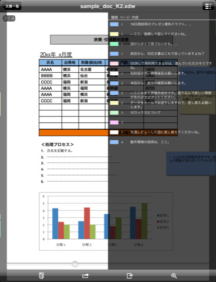216x282 pixels.
Task: Toggle the annotation list icon at top right
Action: click(x=208, y=6)
